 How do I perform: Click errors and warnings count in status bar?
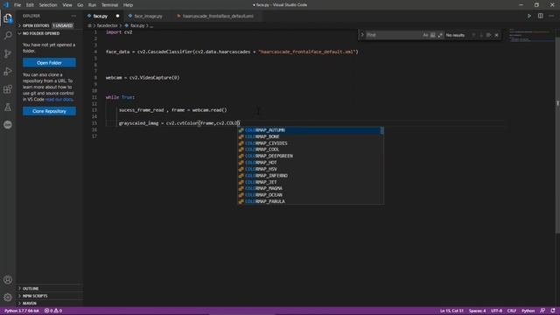click(53, 311)
